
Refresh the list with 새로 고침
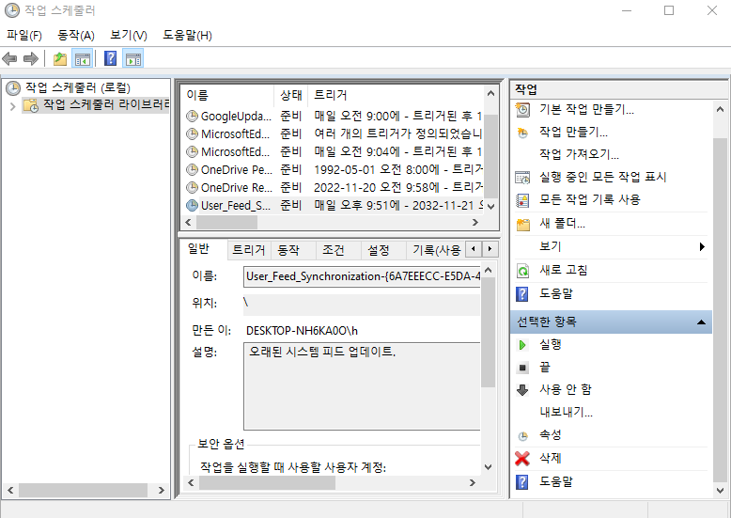click(563, 270)
